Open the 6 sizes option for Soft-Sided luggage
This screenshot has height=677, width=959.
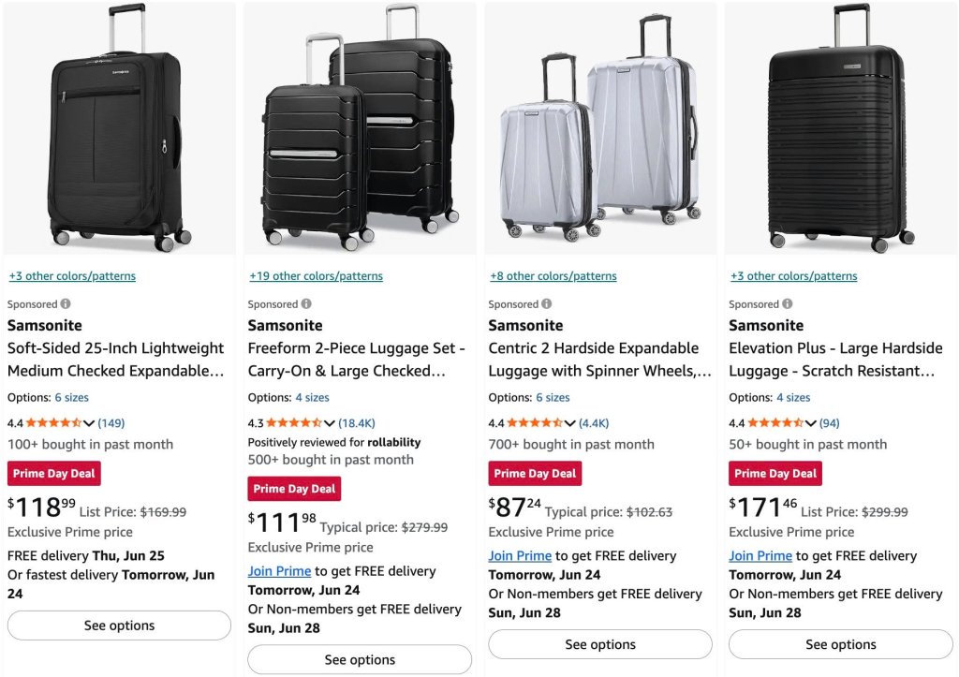[x=71, y=398]
